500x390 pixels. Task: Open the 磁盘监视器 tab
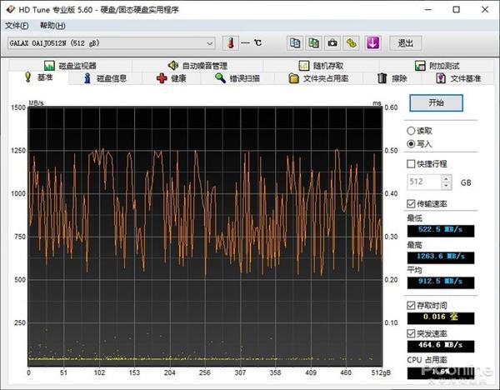pos(72,66)
